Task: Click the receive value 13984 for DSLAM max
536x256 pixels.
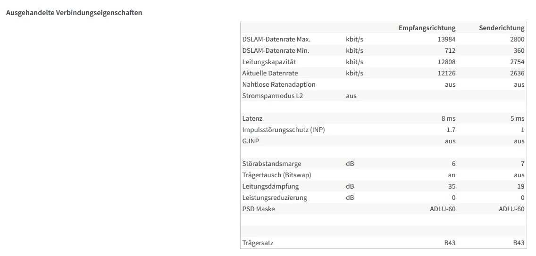Action: coord(446,39)
